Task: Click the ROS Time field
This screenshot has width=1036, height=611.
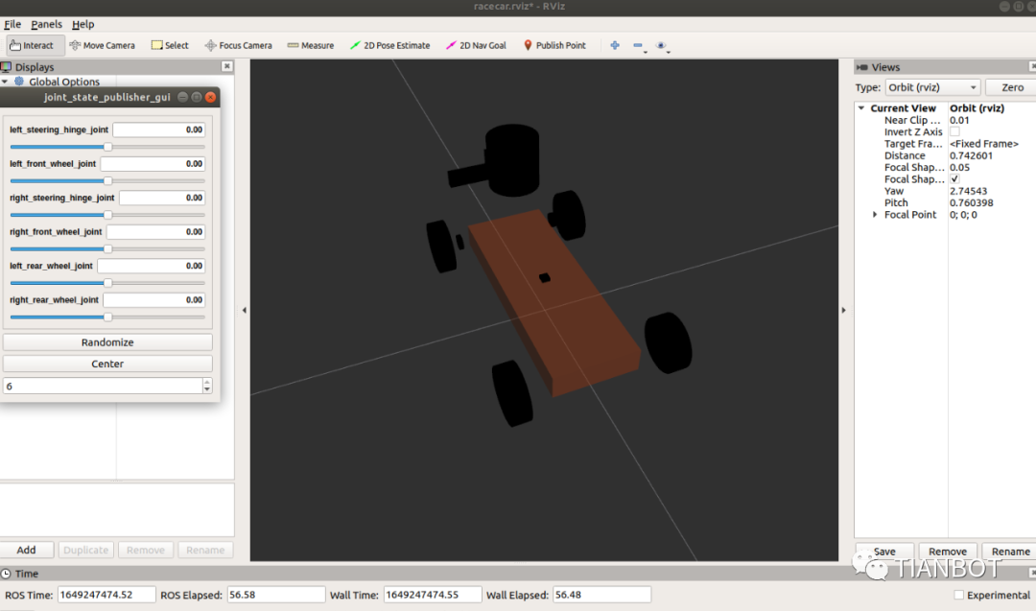Action: (106, 595)
